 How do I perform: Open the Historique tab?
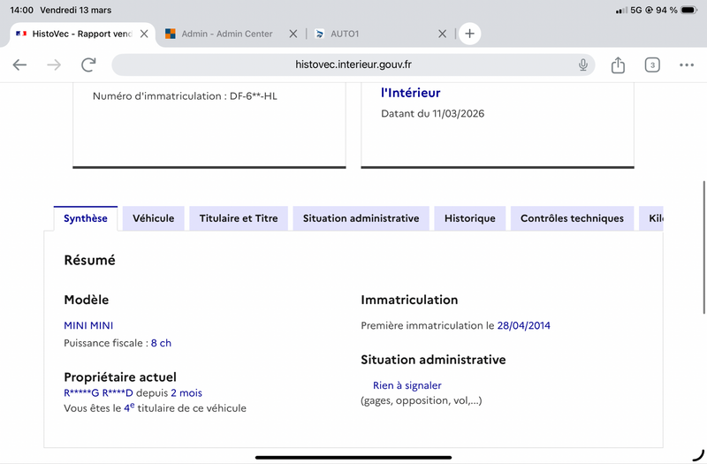pyautogui.click(x=470, y=218)
